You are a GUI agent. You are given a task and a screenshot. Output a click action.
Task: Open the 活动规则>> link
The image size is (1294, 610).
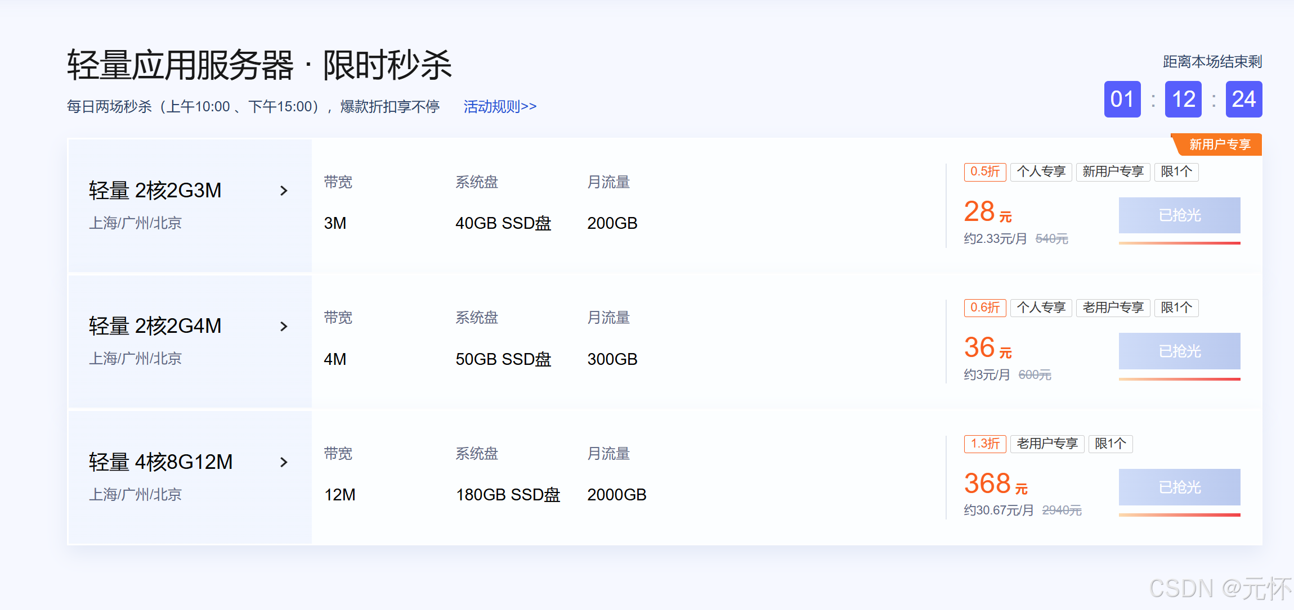[x=500, y=106]
